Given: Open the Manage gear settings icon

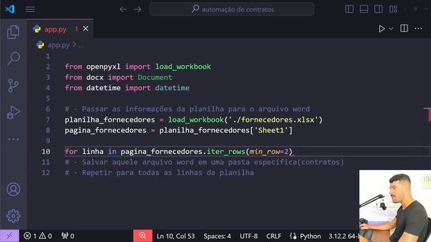Looking at the screenshot, I should pyautogui.click(x=13, y=216).
